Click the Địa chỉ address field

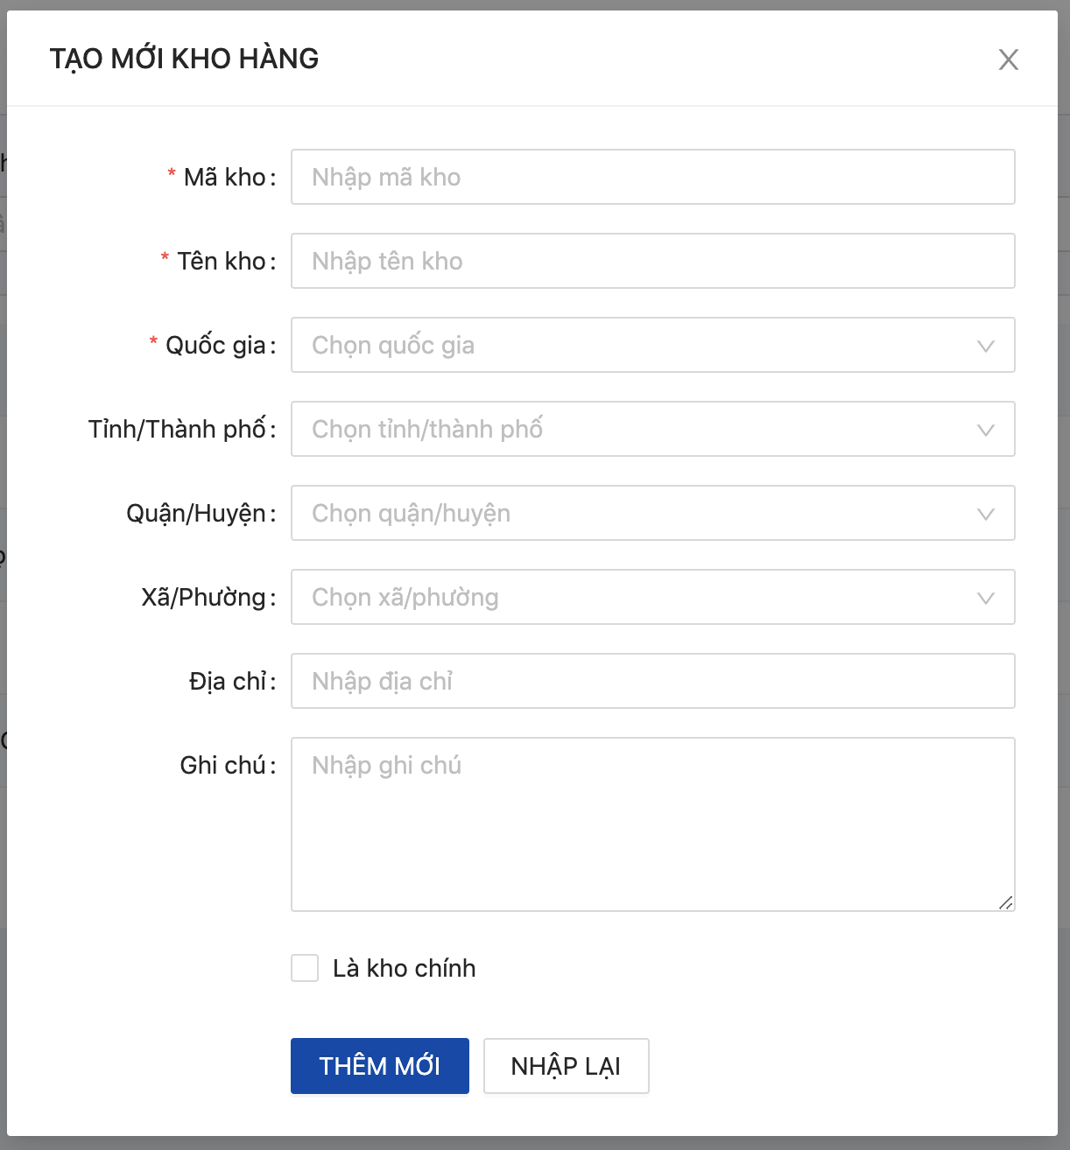(652, 681)
